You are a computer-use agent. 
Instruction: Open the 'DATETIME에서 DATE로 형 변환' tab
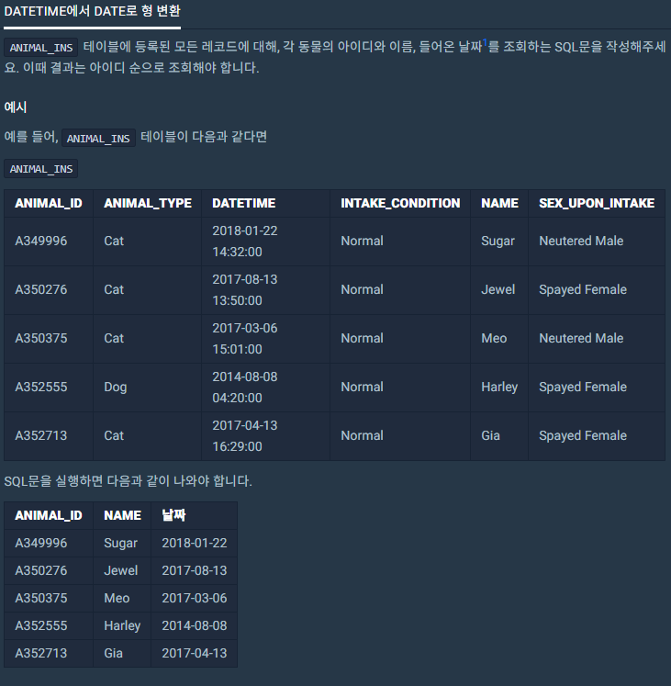[x=92, y=11]
